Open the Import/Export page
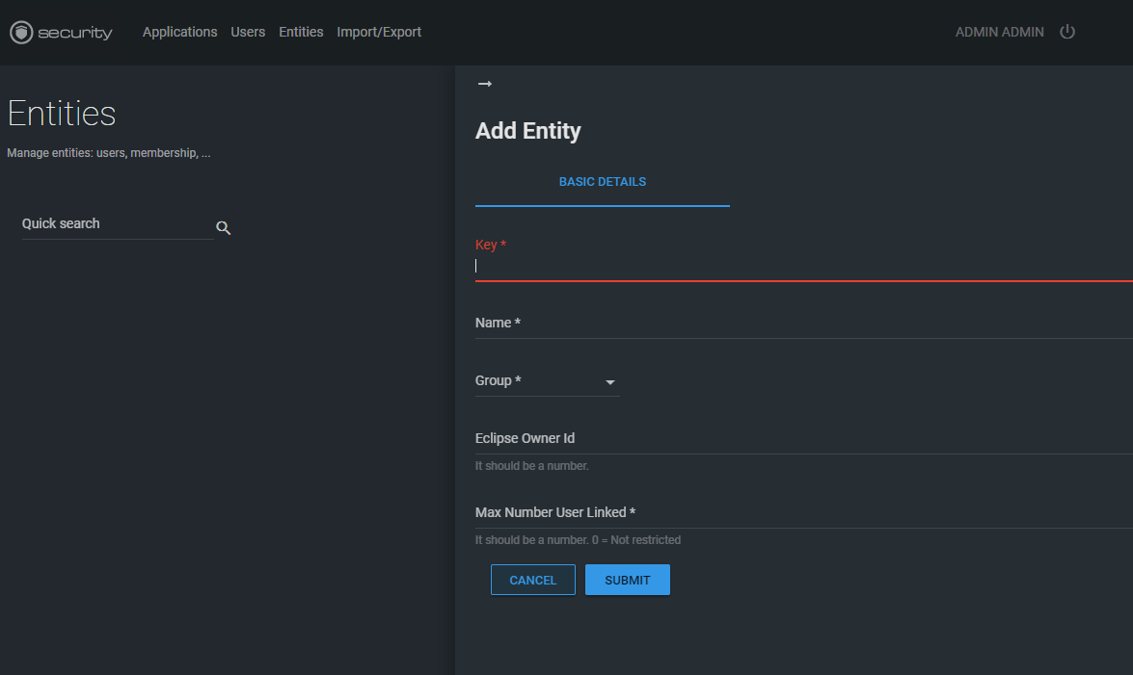Image resolution: width=1133 pixels, height=675 pixels. click(x=379, y=32)
